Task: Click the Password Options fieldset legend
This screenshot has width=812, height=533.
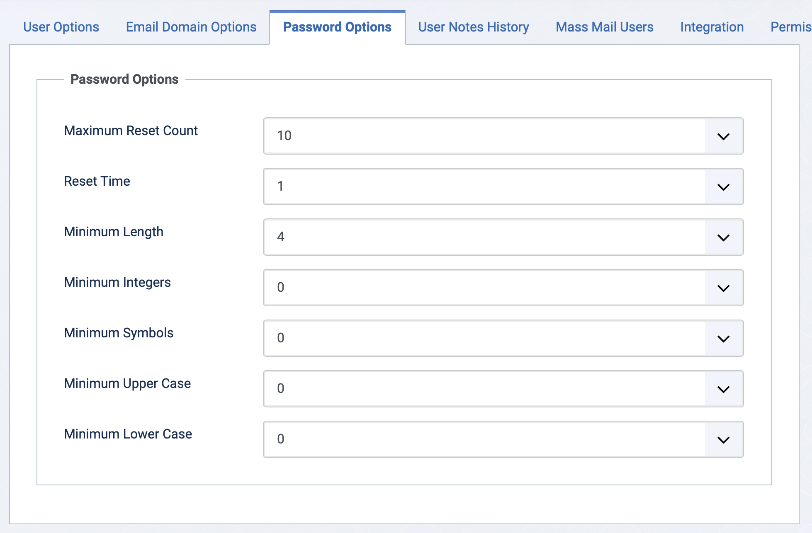Action: click(x=124, y=79)
